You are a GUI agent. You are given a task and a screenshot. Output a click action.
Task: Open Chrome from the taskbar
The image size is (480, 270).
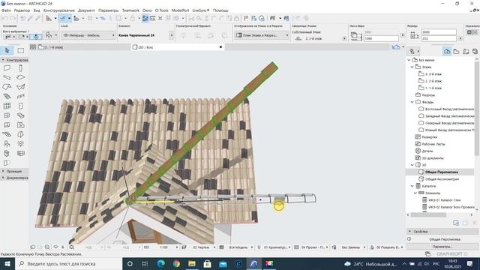click(176, 263)
